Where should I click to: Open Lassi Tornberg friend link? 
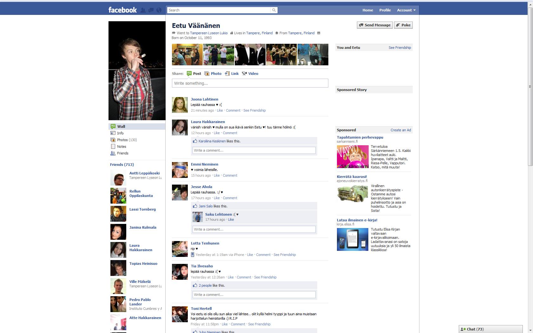tap(142, 209)
